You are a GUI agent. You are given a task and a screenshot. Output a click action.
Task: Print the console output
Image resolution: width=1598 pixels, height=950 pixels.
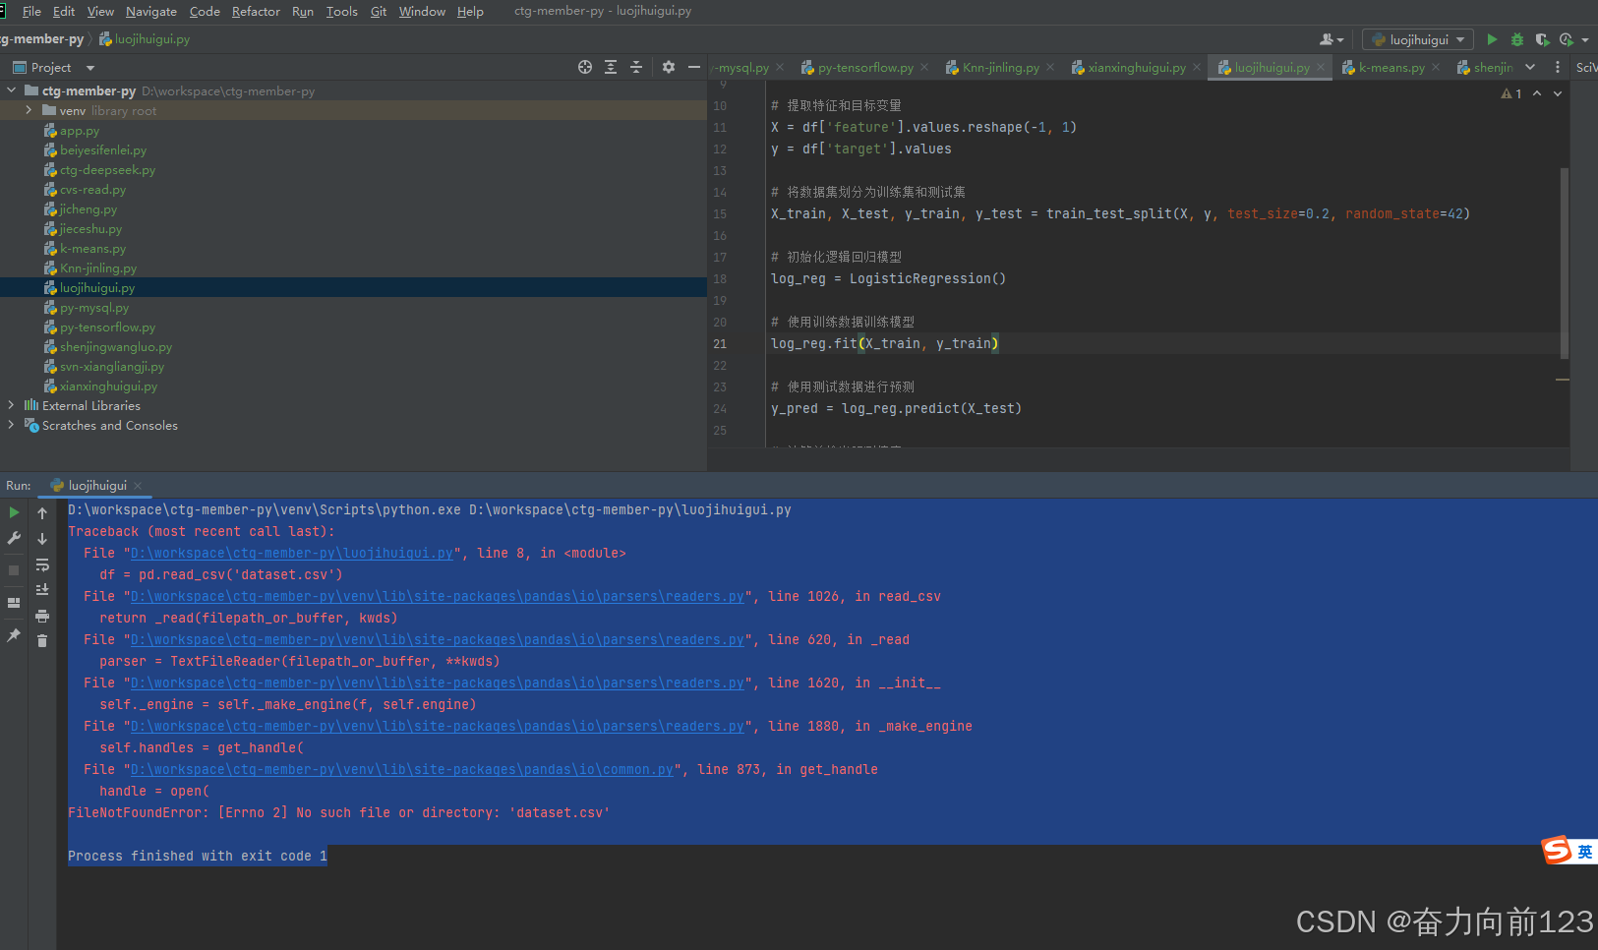point(42,616)
